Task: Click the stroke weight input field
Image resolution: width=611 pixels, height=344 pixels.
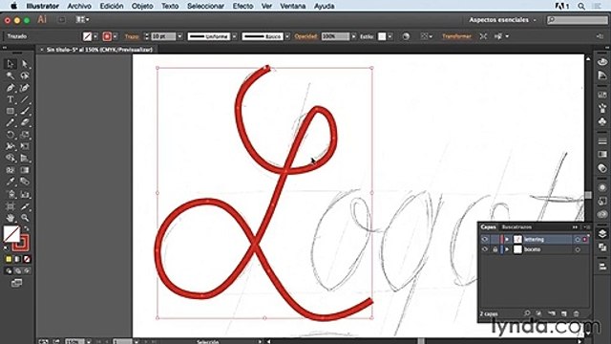Action: click(x=163, y=36)
